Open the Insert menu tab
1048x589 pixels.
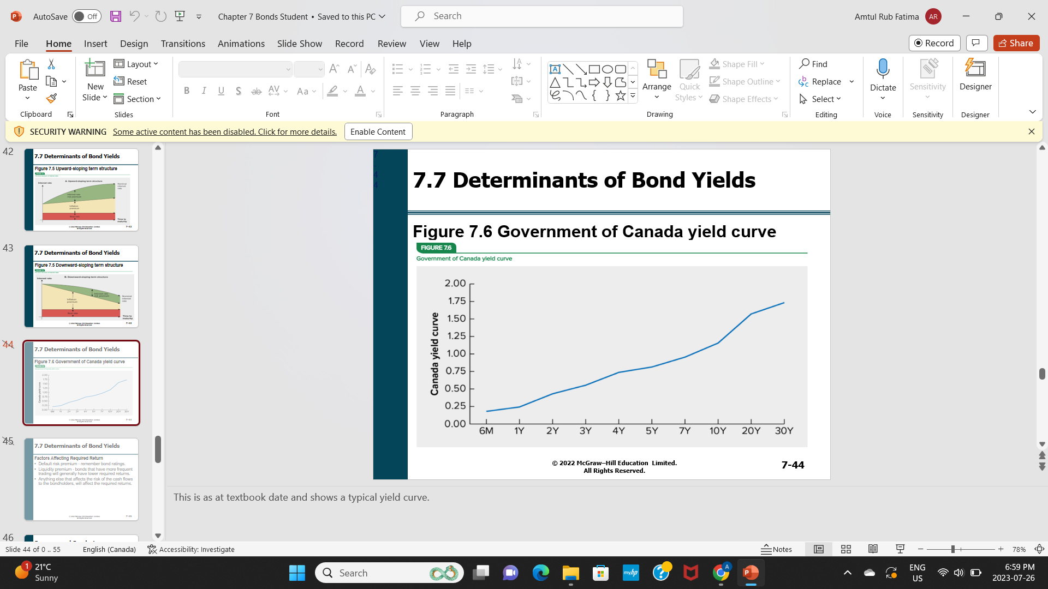(96, 43)
